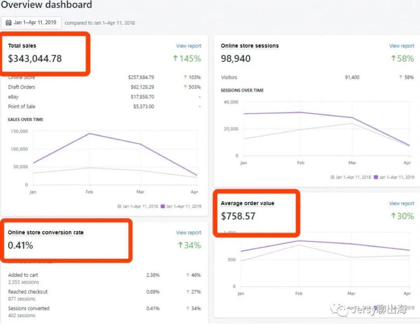
Task: Click the purple 2019 legend swatch under sales chart
Action: pyautogui.click(x=163, y=206)
